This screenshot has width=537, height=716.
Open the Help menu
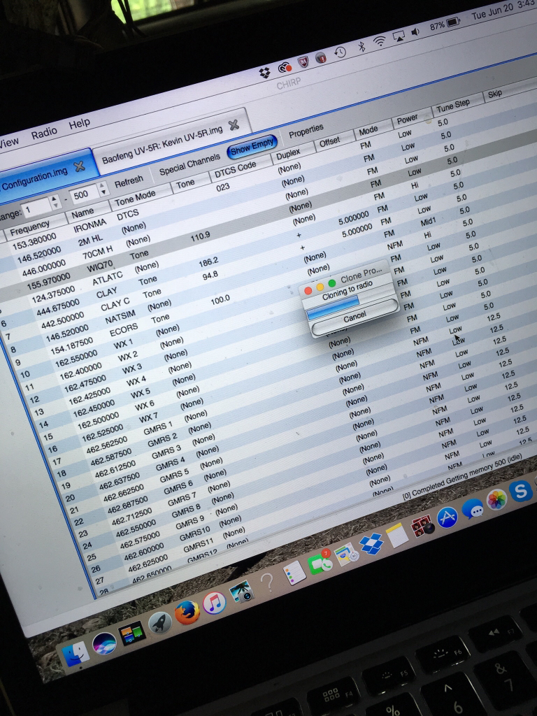[x=80, y=123]
